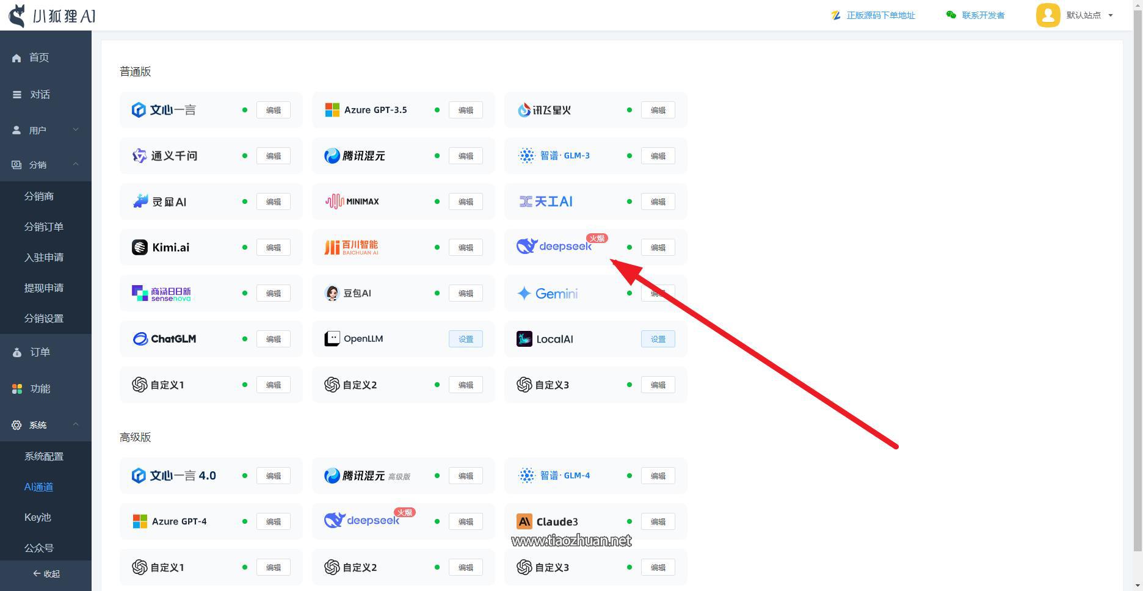Click the 智谱 GLM-3 logo
The height and width of the screenshot is (591, 1143).
[x=554, y=156]
